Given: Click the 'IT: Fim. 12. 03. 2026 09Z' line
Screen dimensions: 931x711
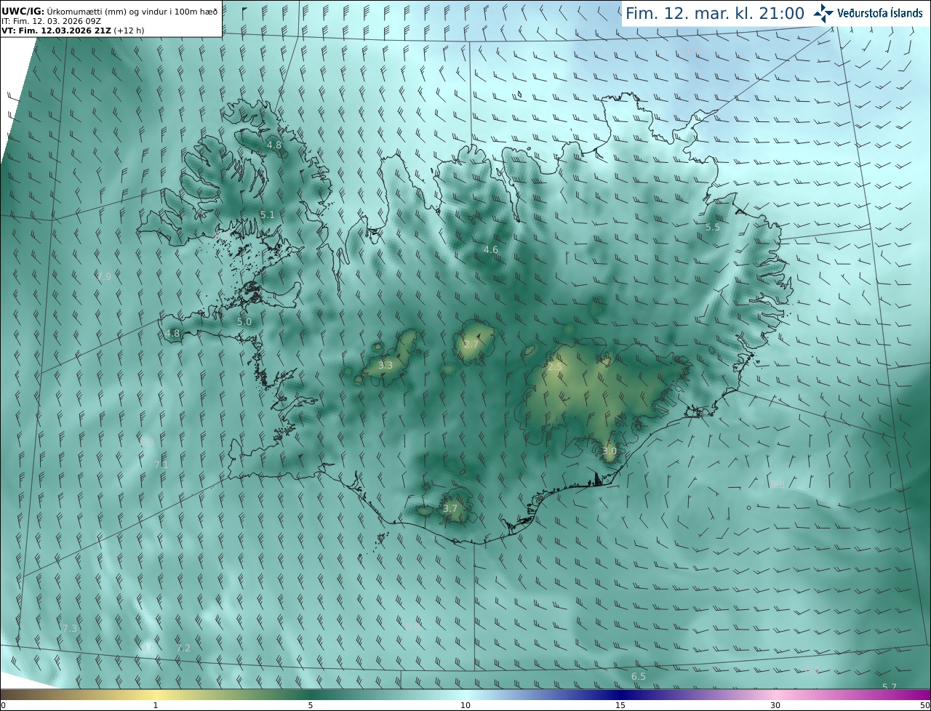Looking at the screenshot, I should pos(52,21).
